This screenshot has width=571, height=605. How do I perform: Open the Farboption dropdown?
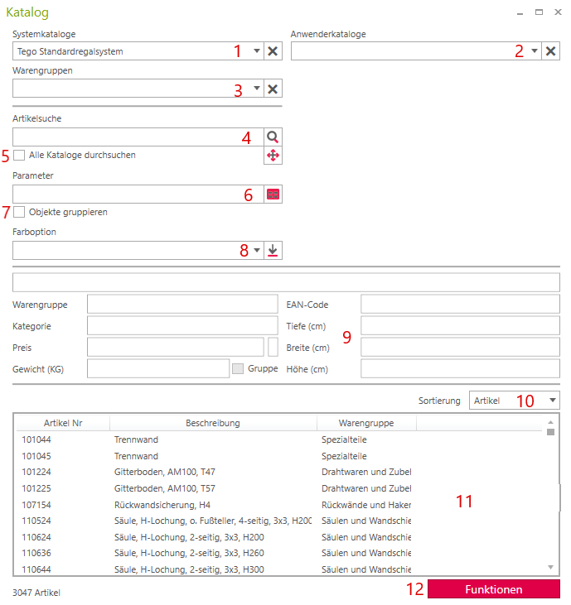click(256, 251)
